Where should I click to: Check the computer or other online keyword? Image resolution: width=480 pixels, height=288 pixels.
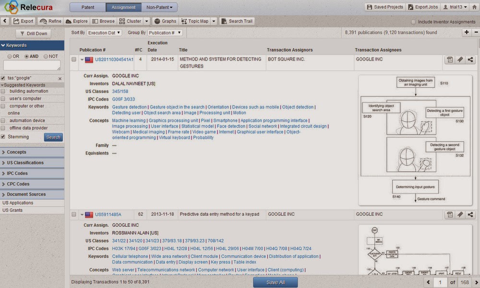(3, 106)
